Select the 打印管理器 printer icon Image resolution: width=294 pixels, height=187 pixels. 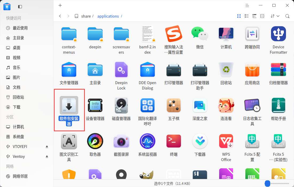pyautogui.click(x=174, y=69)
